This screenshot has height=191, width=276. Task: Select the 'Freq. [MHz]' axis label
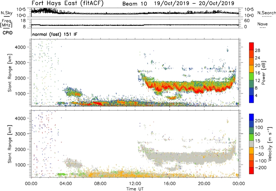point(6,23)
